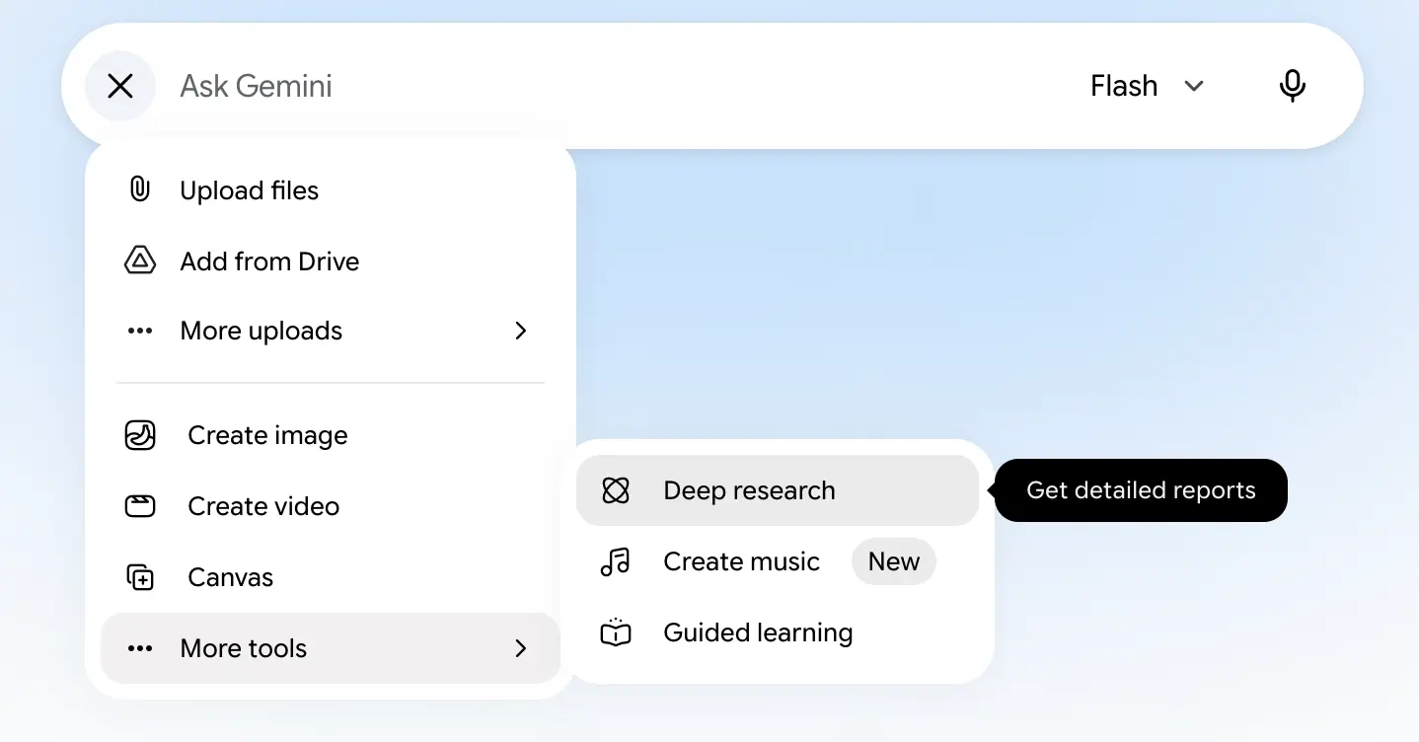Click the Create music note icon
This screenshot has width=1419, height=742.
point(615,561)
